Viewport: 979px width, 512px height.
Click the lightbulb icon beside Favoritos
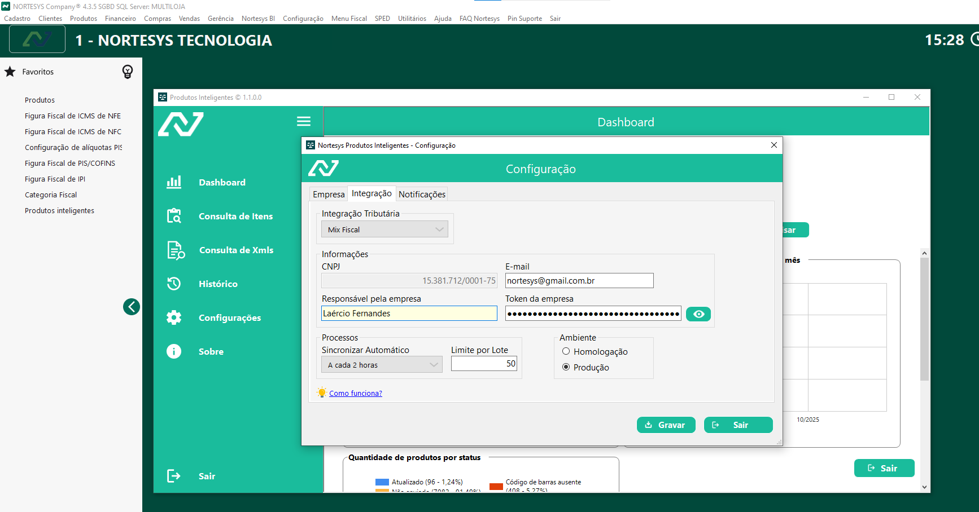point(128,72)
